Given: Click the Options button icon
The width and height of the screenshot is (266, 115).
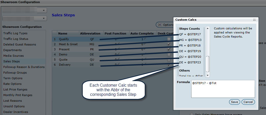Looking at the screenshot, I should (x=160, y=25).
